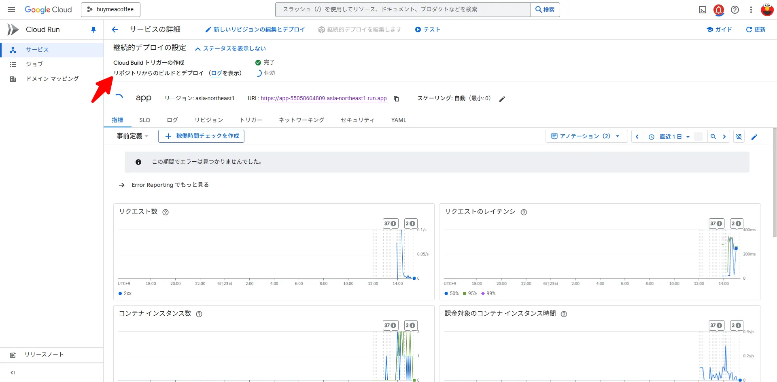Toggle the 95% latency legend series
The width and height of the screenshot is (777, 382).
point(470,293)
